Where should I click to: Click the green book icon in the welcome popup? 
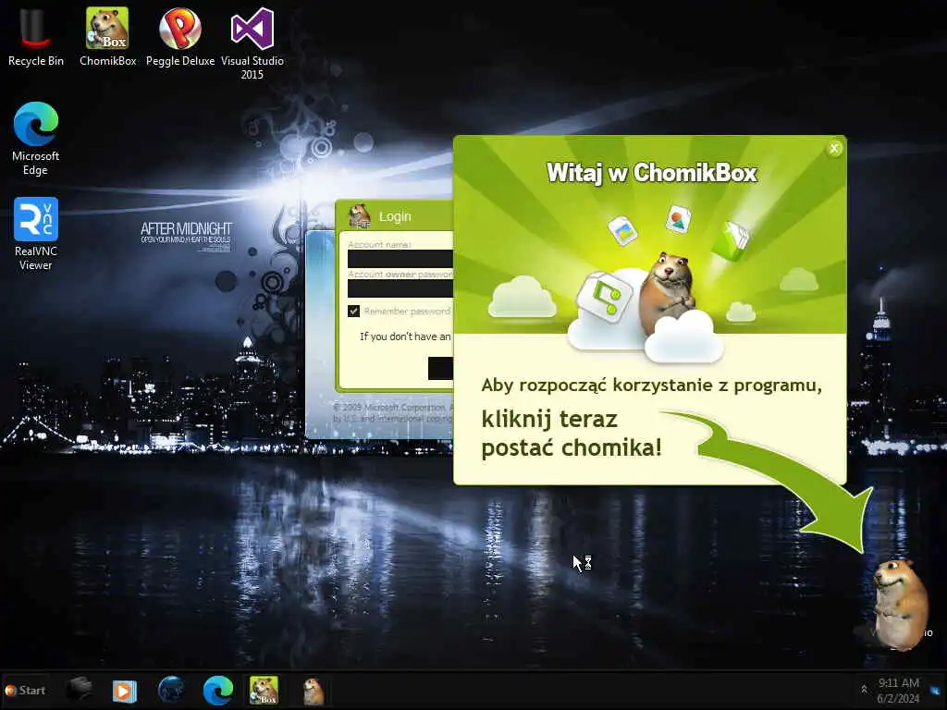tap(731, 240)
